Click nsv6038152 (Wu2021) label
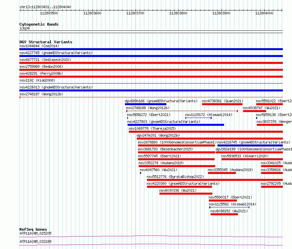Viewport: 292px width, 249px height. pyautogui.click(x=229, y=211)
